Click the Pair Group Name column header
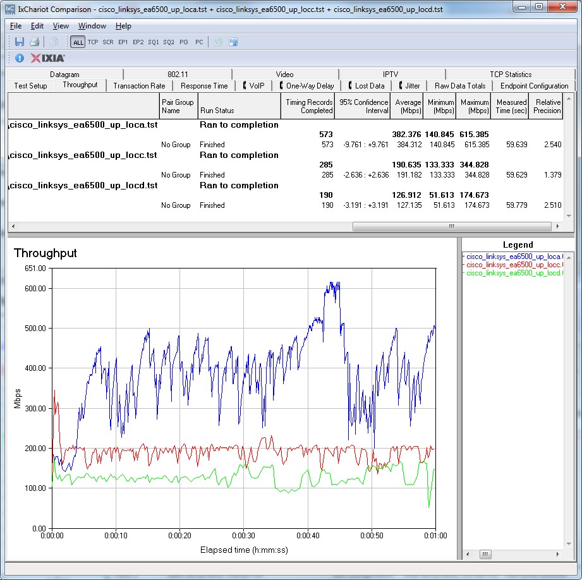Image resolution: width=582 pixels, height=580 pixels. tap(179, 106)
